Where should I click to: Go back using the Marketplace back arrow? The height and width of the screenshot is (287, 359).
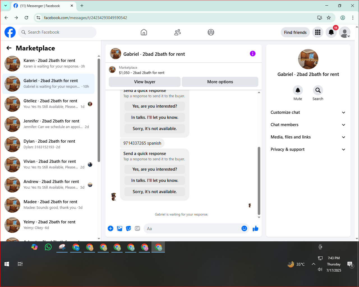click(9, 48)
